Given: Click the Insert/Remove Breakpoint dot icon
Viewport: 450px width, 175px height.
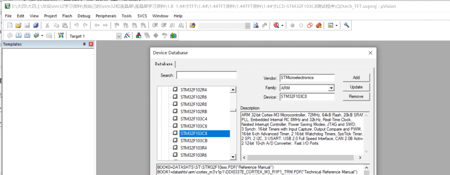Looking at the screenshot, I should tap(292, 25).
